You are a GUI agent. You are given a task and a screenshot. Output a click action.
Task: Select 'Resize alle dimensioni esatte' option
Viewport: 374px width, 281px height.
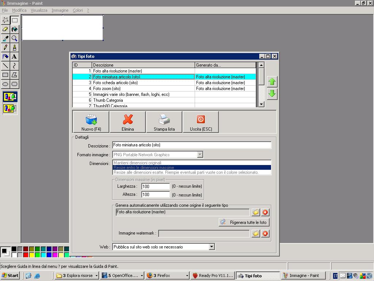click(192, 172)
